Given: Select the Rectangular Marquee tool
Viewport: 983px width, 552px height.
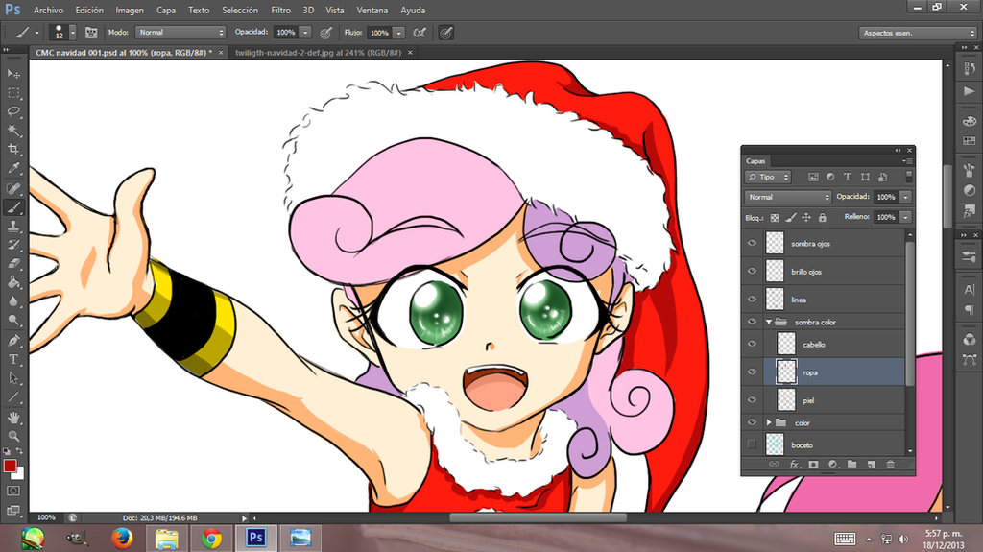Looking at the screenshot, I should click(x=13, y=93).
